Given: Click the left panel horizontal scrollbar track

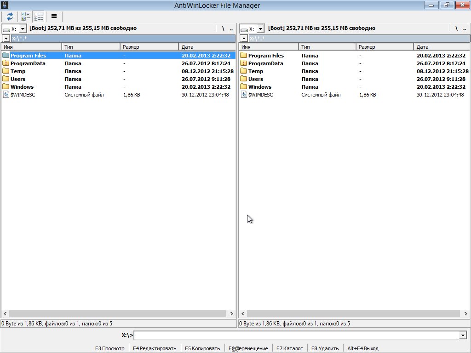Looking at the screenshot, I should coord(118,313).
